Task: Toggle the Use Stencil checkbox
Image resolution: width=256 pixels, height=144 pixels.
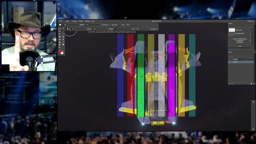Action: [157, 29]
